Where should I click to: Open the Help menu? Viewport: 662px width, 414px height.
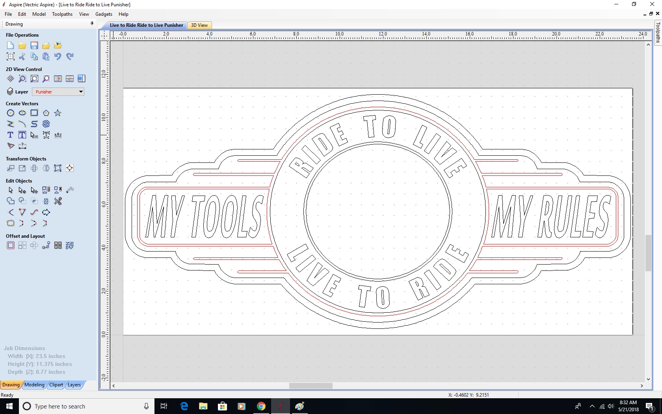[123, 14]
